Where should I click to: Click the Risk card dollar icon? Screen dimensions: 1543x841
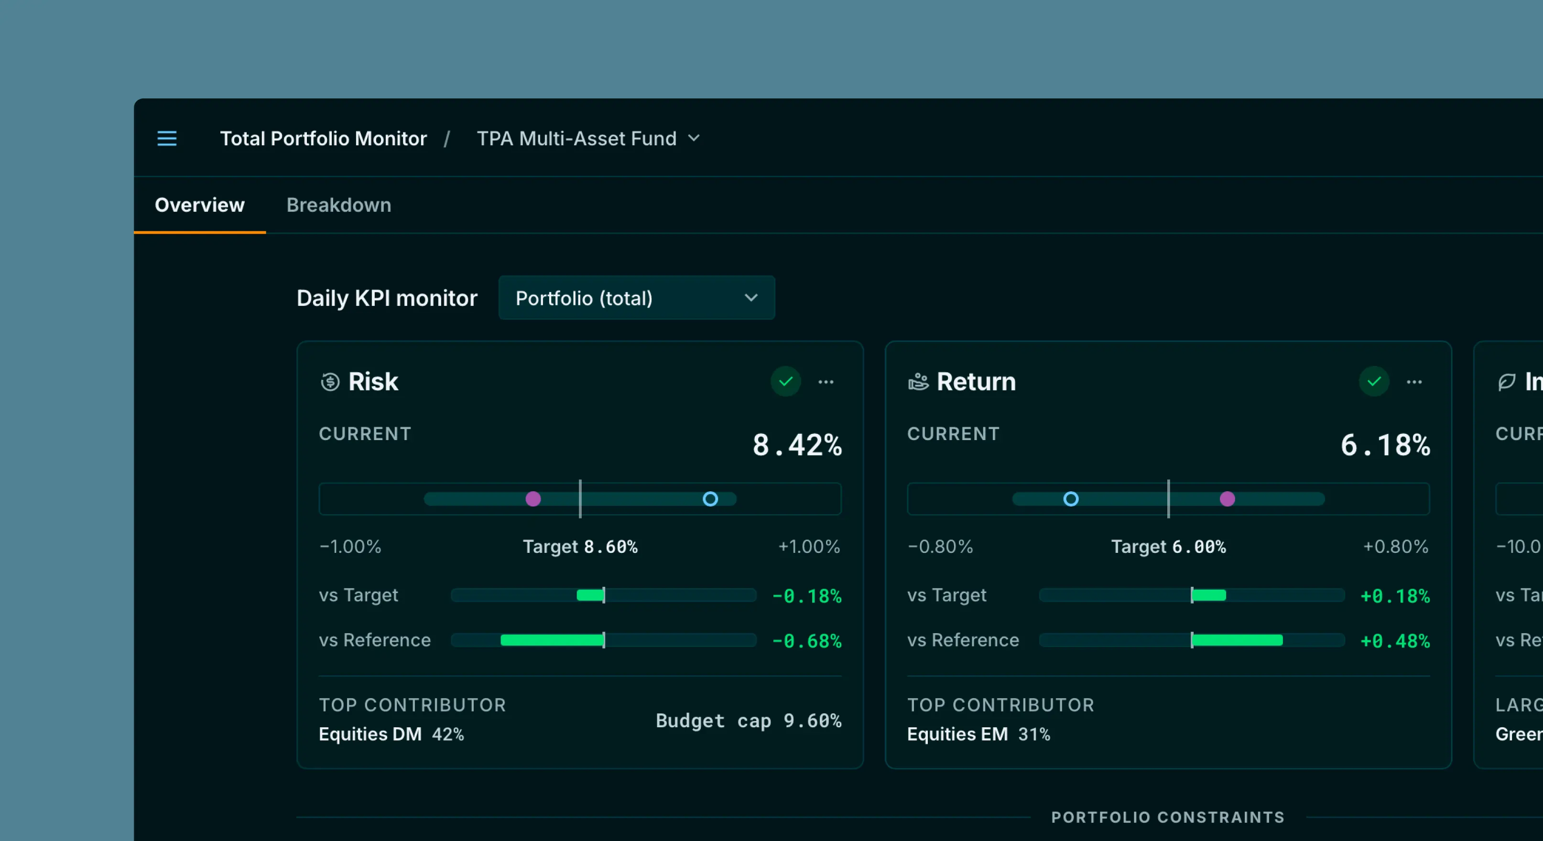[x=330, y=382]
